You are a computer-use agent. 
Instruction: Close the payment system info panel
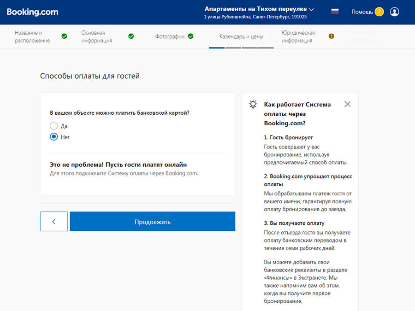[x=348, y=104]
